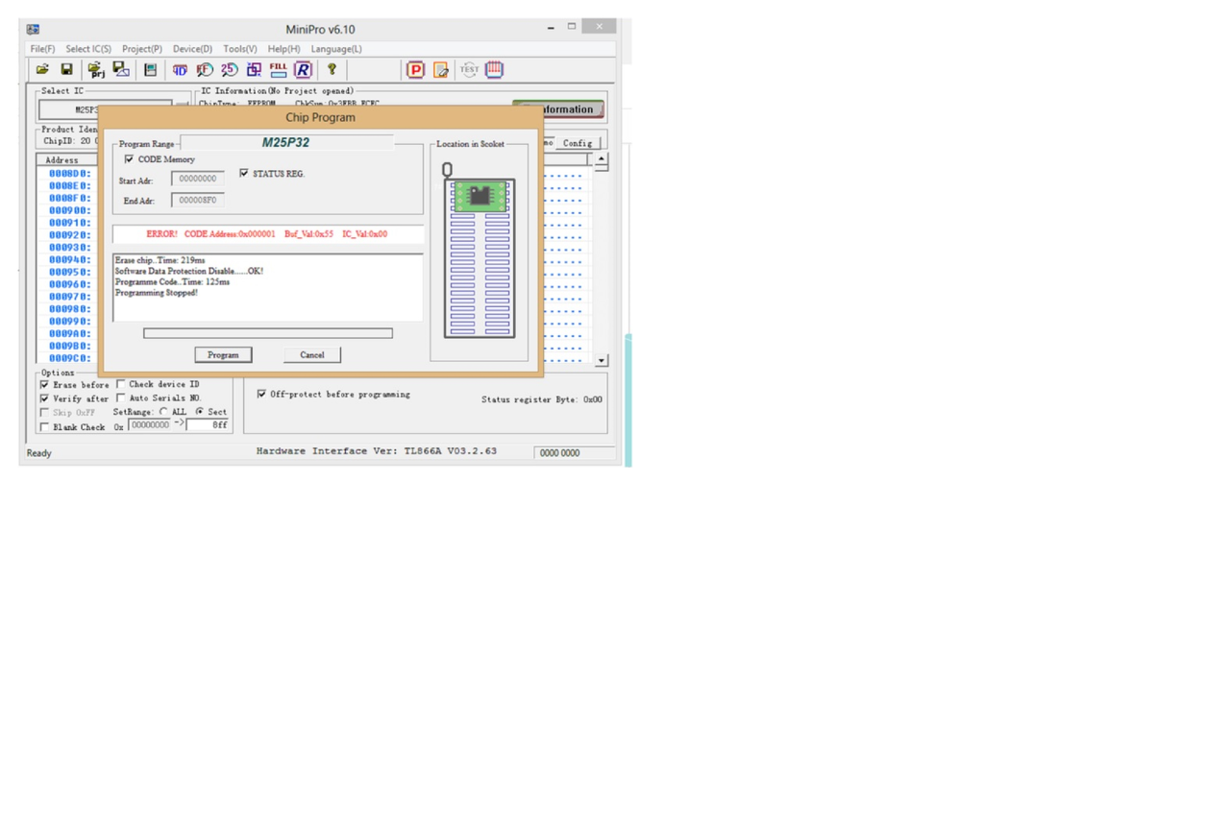This screenshot has width=1230, height=819.
Task: Click the '4D' toolbar icon
Action: click(x=180, y=69)
